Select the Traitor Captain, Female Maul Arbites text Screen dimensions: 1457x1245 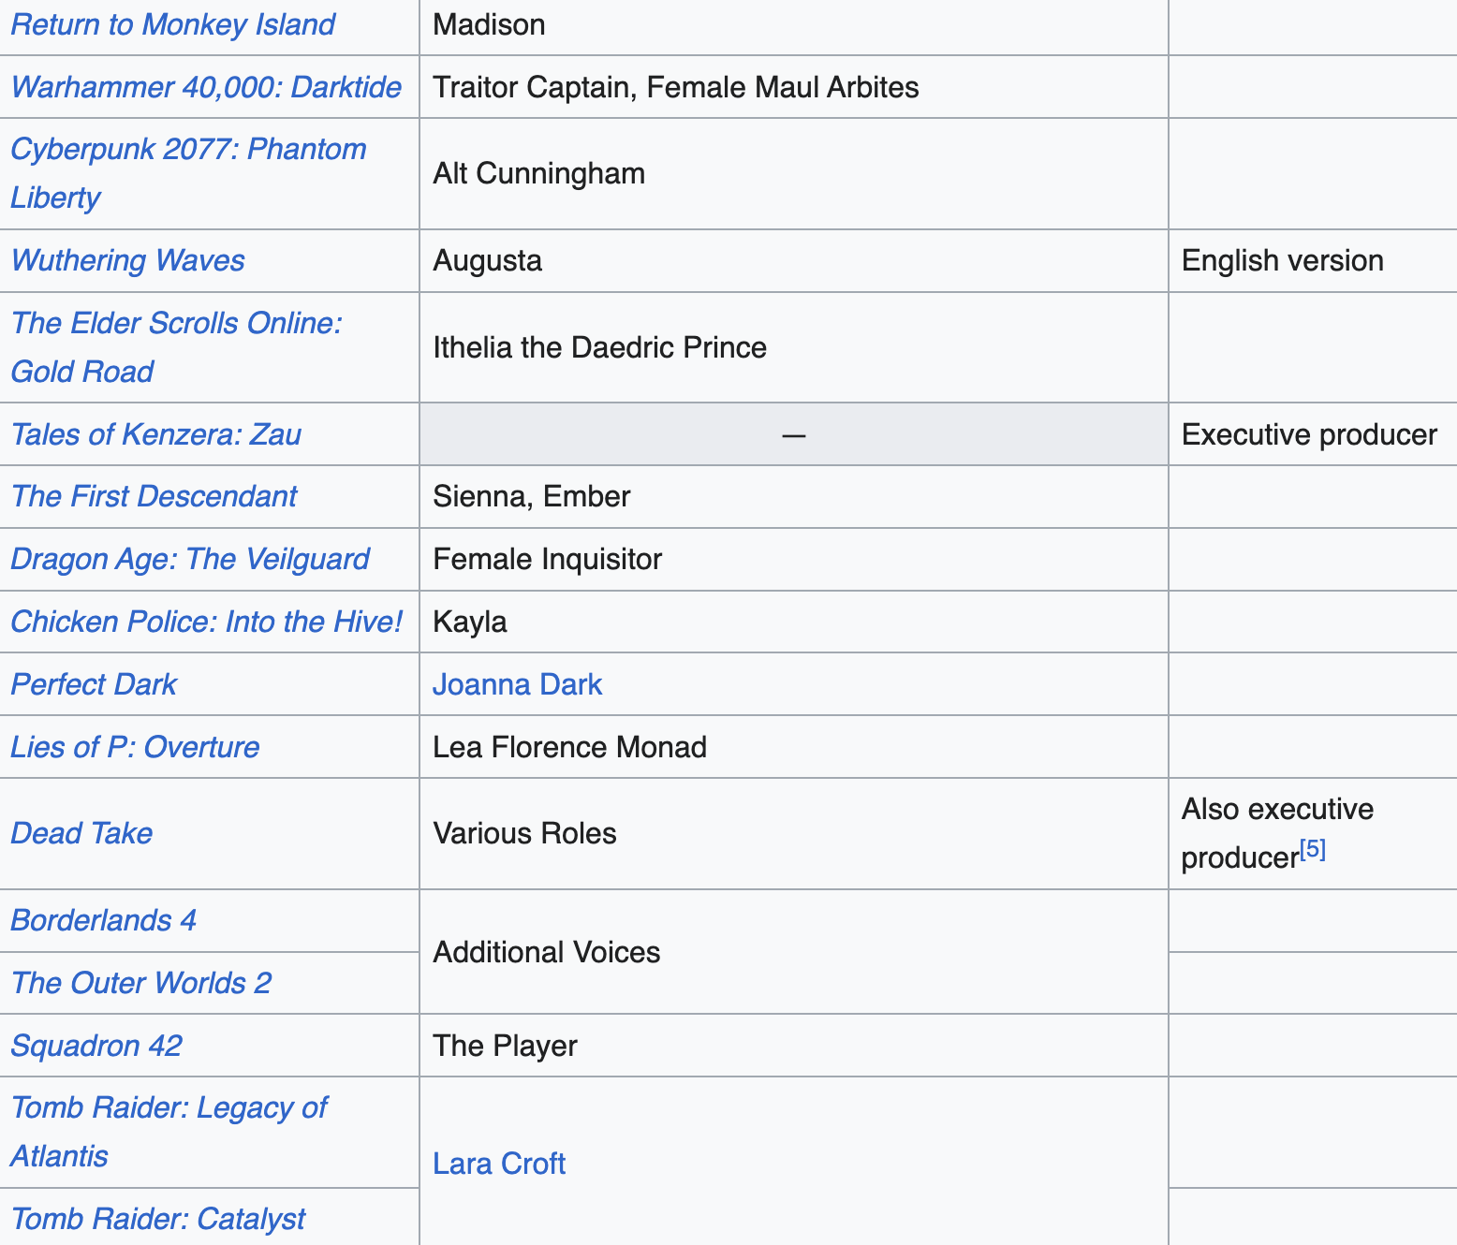[676, 87]
